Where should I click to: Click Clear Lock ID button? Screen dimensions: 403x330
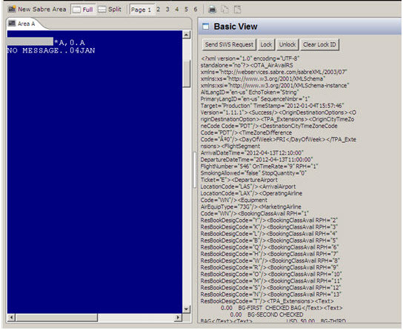319,44
